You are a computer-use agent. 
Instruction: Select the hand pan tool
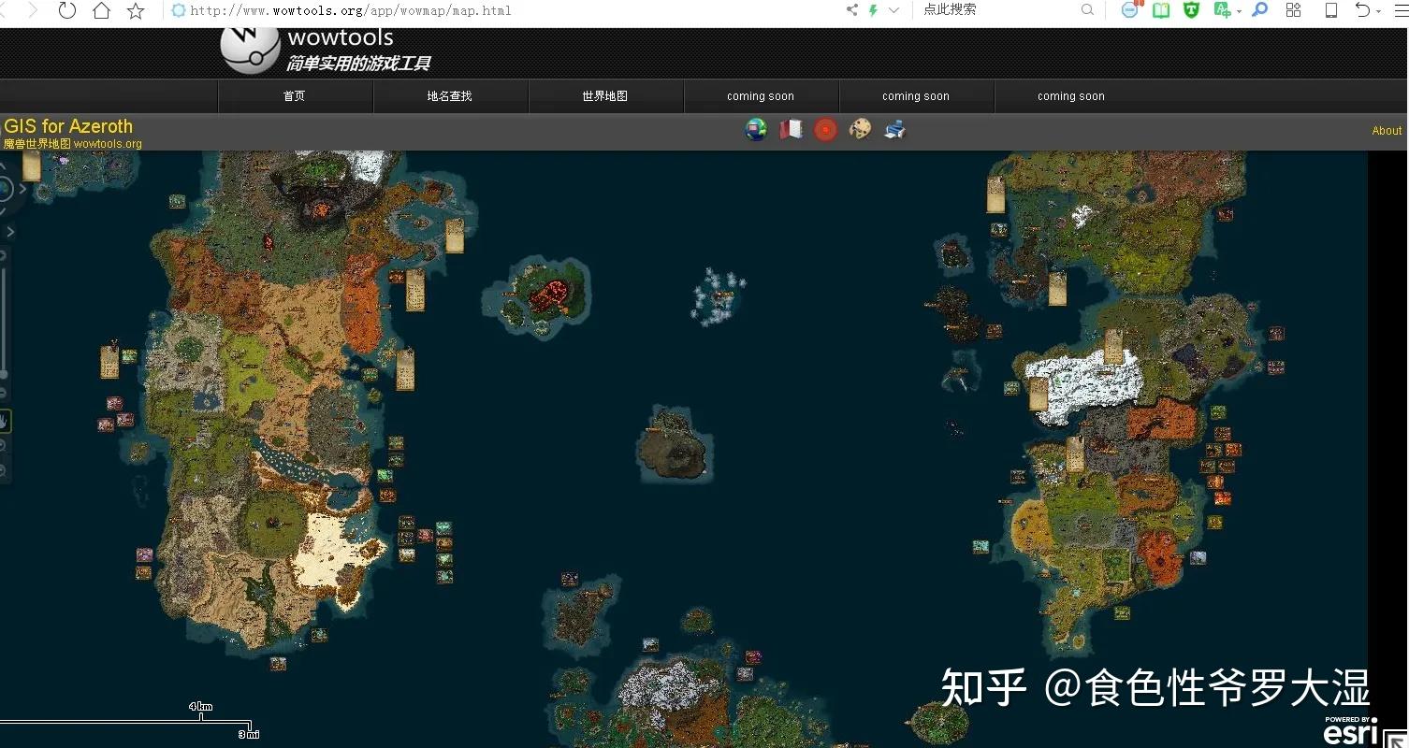coord(5,422)
